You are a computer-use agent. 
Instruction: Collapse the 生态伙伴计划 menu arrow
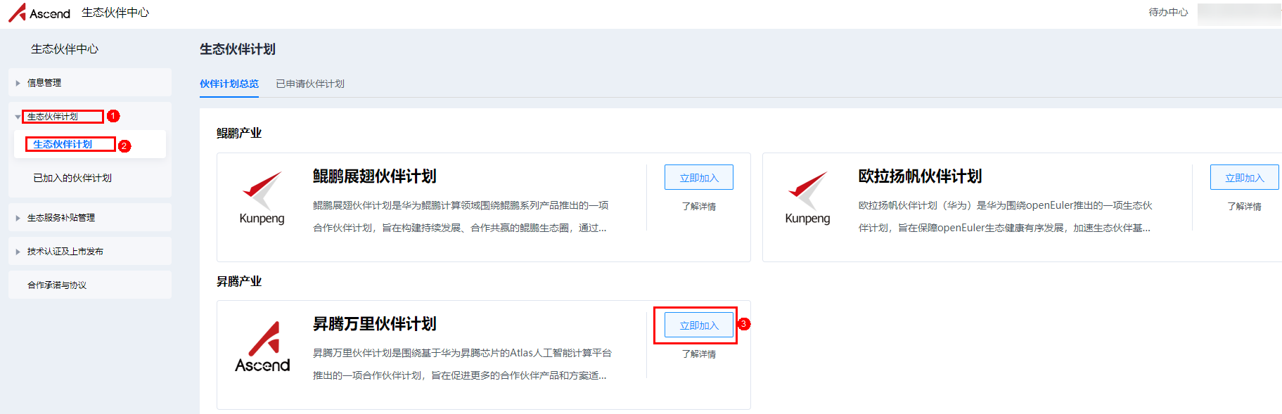click(18, 117)
